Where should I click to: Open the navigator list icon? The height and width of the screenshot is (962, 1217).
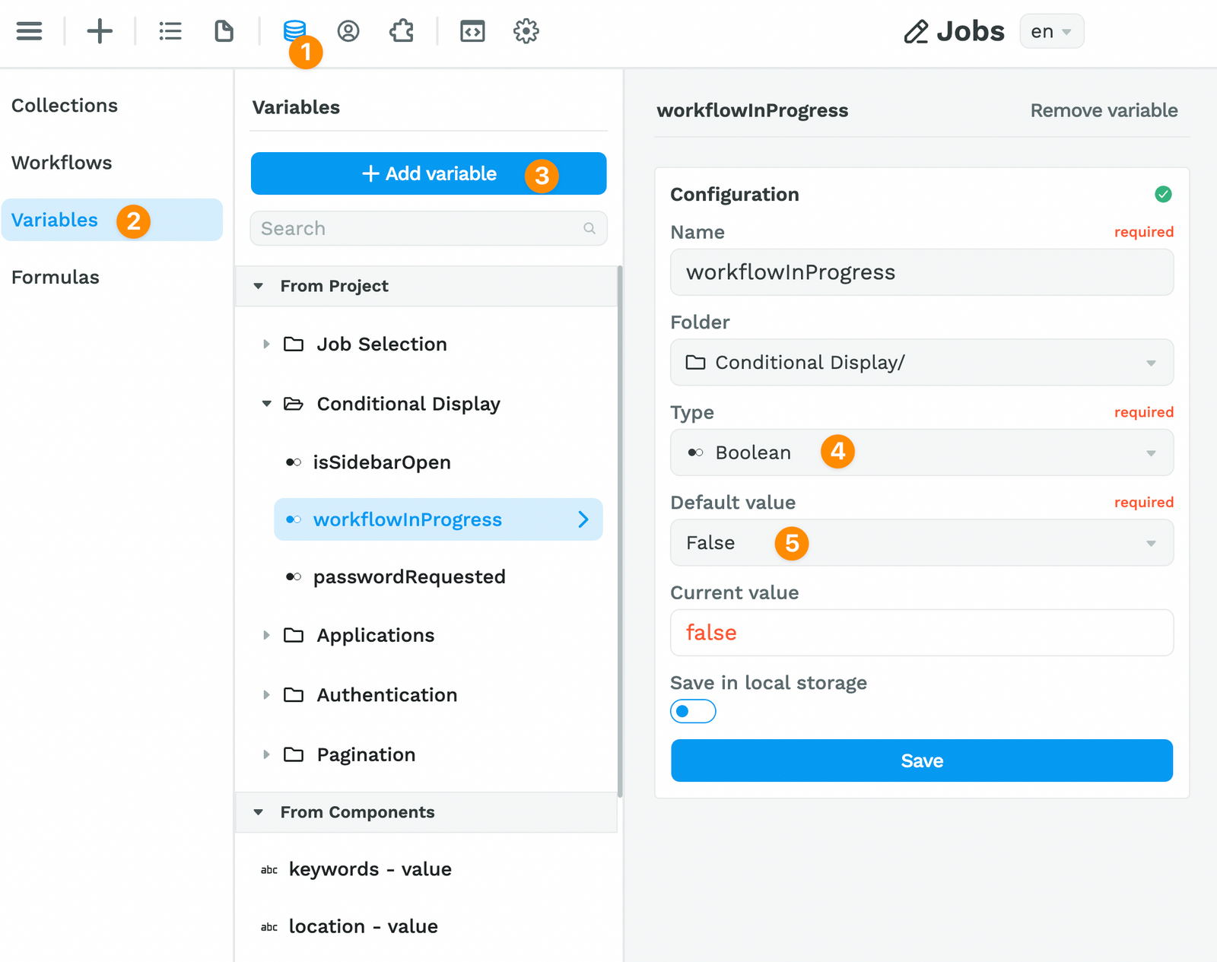tap(170, 31)
